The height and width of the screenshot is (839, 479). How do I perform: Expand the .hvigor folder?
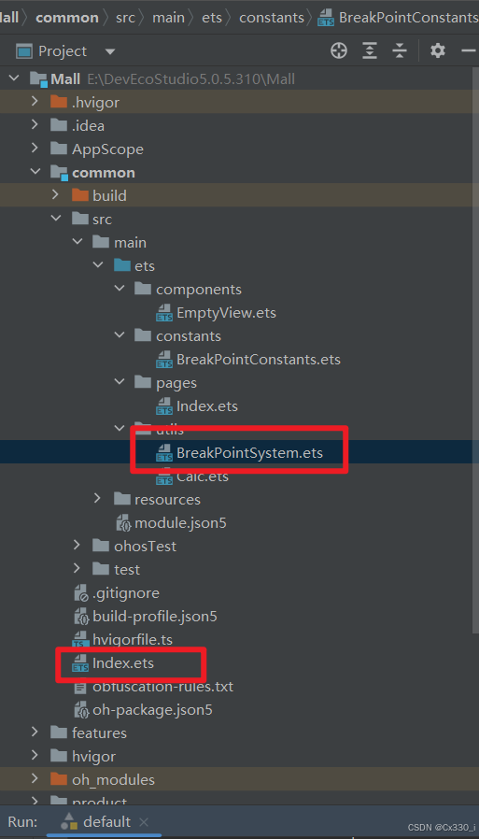(35, 102)
